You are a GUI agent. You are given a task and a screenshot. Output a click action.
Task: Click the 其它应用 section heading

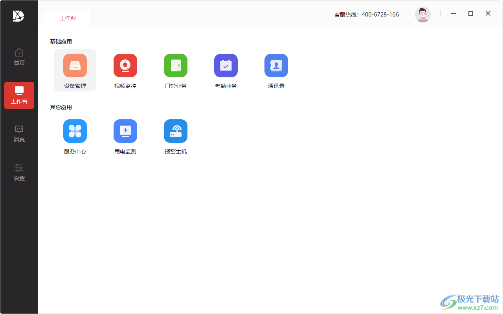point(61,108)
